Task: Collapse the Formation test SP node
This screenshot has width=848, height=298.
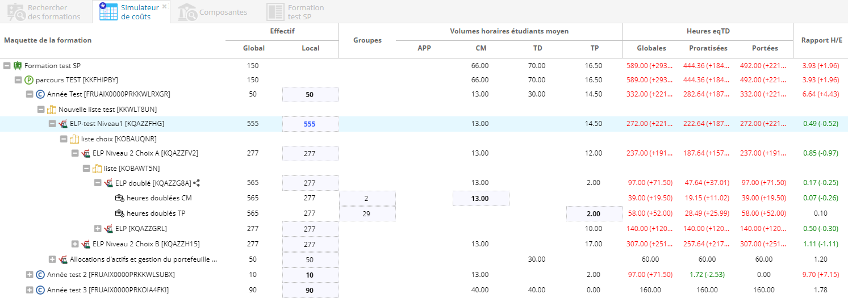Action: pos(7,66)
